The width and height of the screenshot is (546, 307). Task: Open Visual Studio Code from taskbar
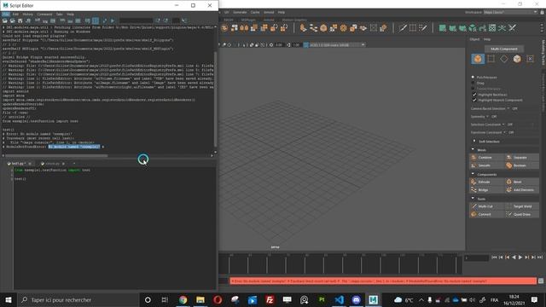[x=340, y=299]
